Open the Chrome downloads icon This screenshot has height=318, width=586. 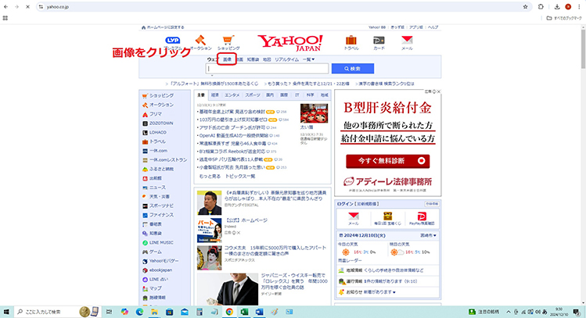tap(557, 7)
